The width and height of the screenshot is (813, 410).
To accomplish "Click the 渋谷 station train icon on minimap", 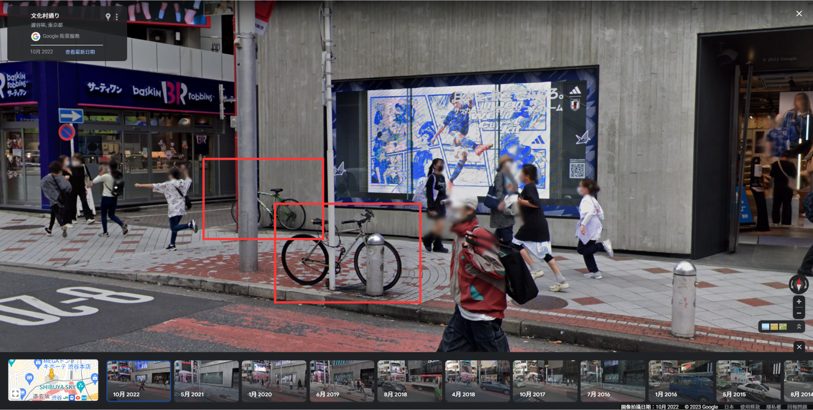I will (x=72, y=397).
